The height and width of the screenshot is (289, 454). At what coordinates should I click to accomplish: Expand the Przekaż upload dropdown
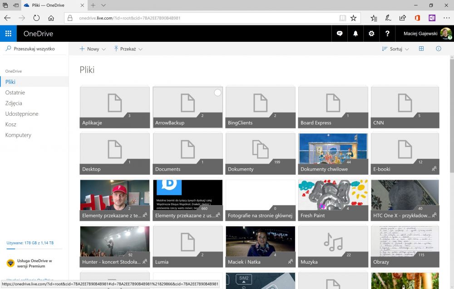click(x=128, y=49)
